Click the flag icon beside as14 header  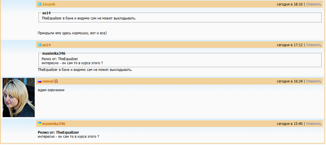coord(40,45)
